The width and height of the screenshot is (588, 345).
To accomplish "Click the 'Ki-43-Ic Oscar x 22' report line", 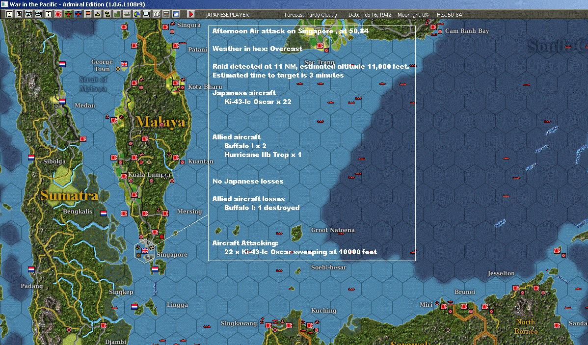I will click(258, 102).
